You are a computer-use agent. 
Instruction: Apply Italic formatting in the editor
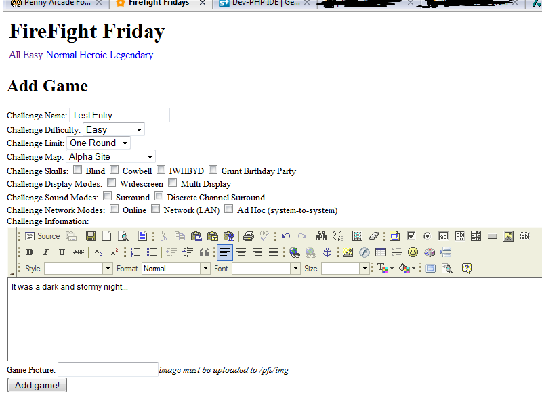click(45, 252)
